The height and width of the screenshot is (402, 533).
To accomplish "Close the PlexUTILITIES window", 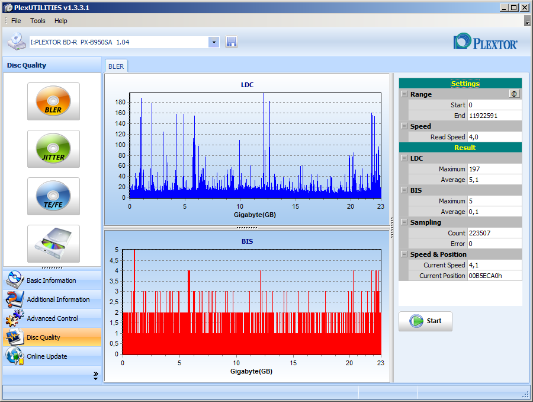I will pyautogui.click(x=525, y=8).
